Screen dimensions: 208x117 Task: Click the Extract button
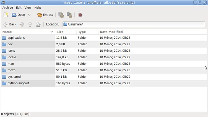click(x=45, y=15)
